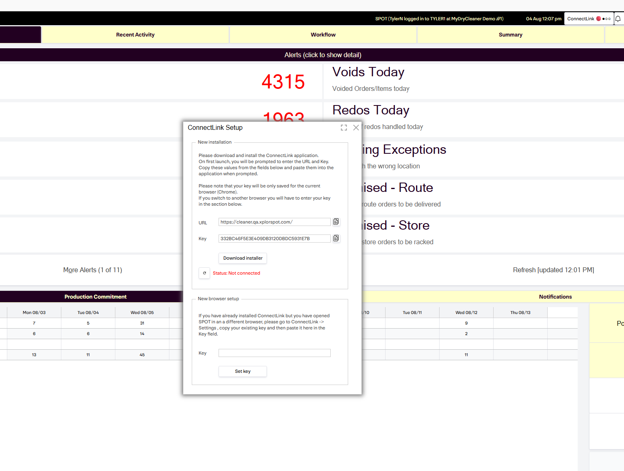624x471 pixels.
Task: Close the ConnectLink Setup dialog
Action: (356, 127)
